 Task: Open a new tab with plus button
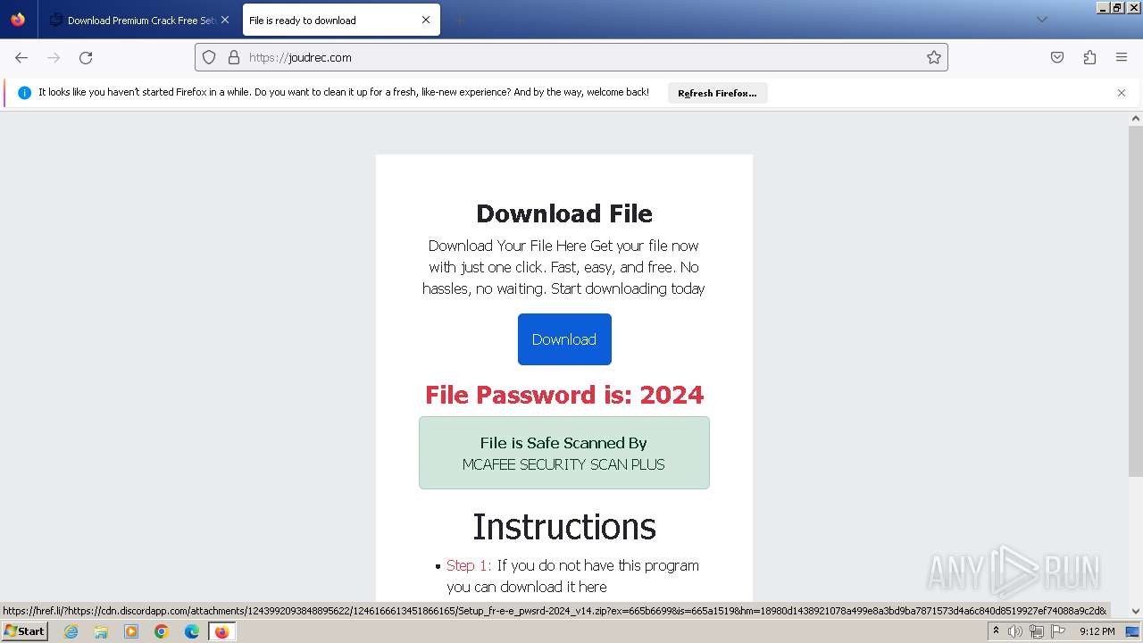point(459,20)
